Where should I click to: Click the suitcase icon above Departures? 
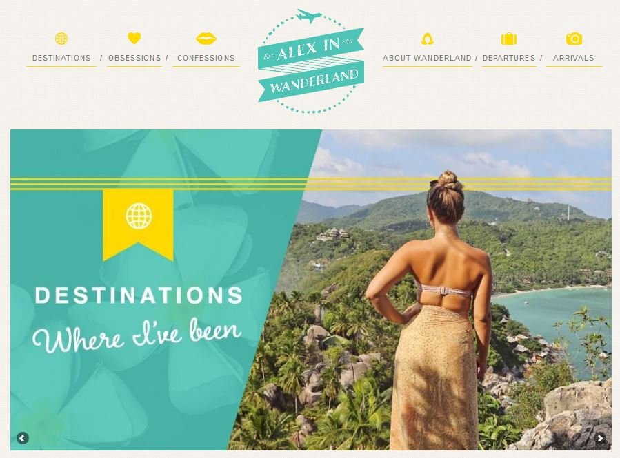tap(509, 39)
